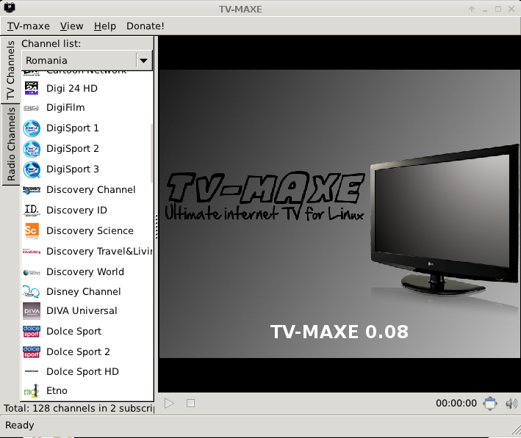This screenshot has width=521, height=438.
Task: Click the DigiFilm channel logo
Action: tap(32, 108)
